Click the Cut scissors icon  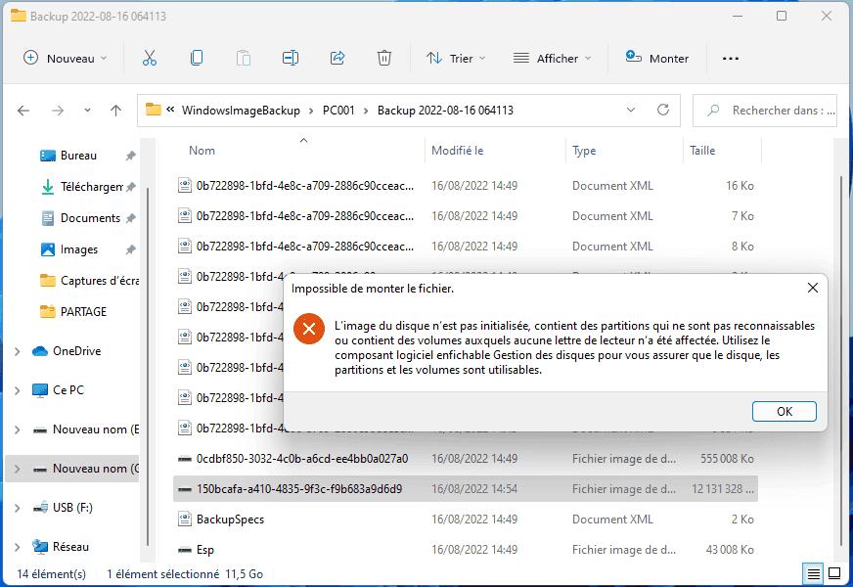150,58
